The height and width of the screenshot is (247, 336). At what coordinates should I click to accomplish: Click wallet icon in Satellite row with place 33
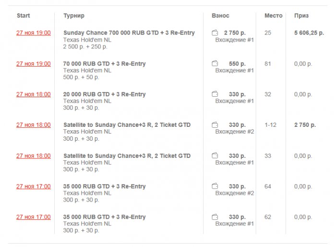tap(215, 156)
